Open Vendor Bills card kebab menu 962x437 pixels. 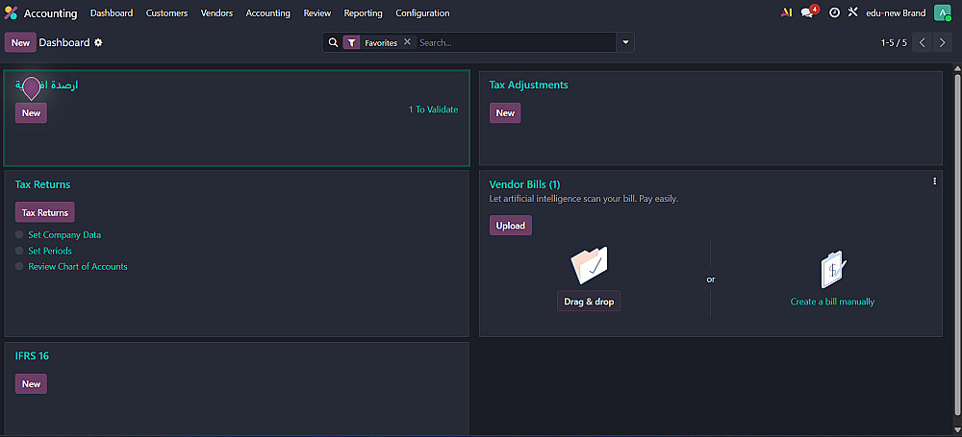pos(934,181)
